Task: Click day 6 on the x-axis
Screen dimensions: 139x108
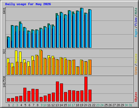Action: [x=29, y=105]
